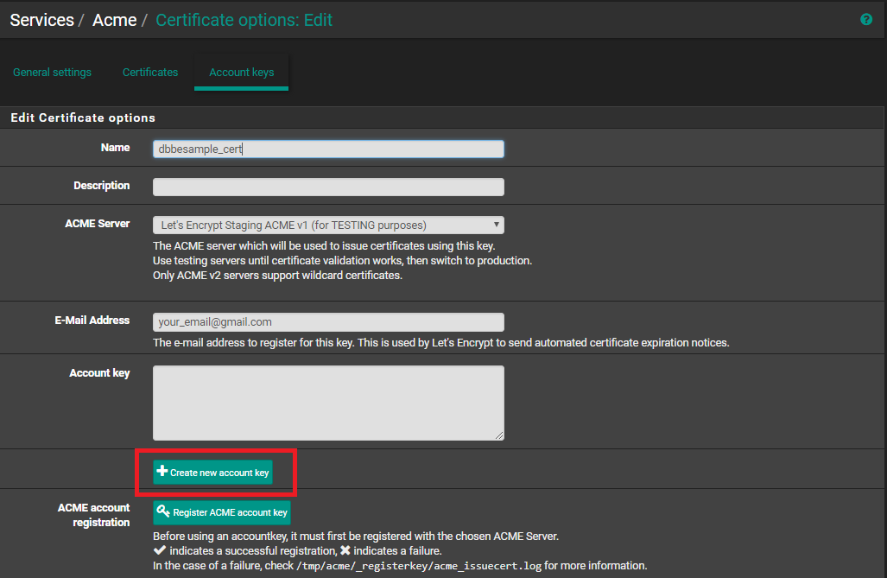Focus the Name field containing dbbesample_cert

coord(328,149)
